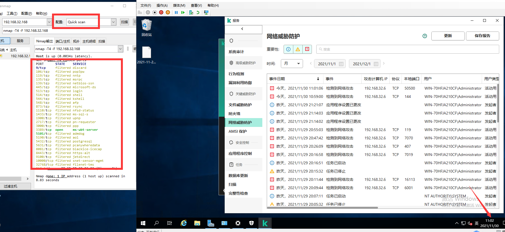The width and height of the screenshot is (505, 232).
Task: Open the taskbar clock showing 11:02
Action: [490, 223]
